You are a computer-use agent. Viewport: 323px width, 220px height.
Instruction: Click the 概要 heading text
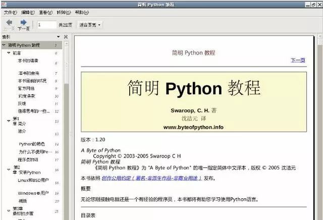pos(86,189)
